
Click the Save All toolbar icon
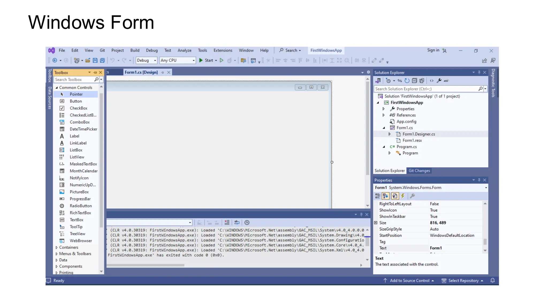tap(102, 60)
